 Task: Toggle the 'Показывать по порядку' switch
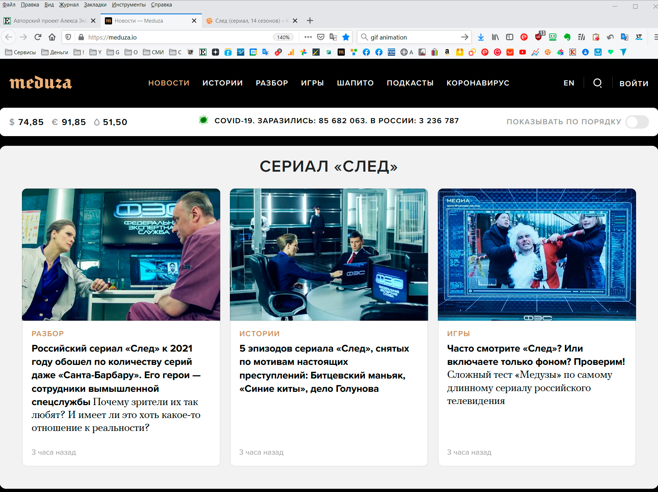click(637, 122)
